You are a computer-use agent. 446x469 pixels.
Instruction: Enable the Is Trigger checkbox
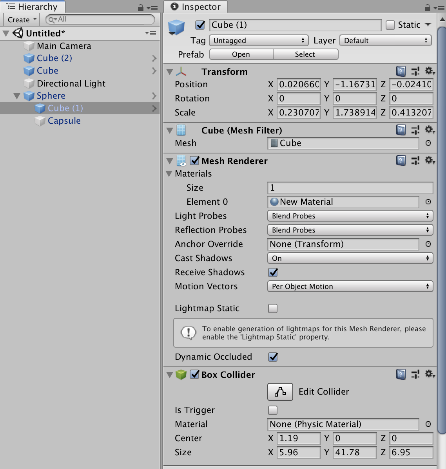click(273, 410)
